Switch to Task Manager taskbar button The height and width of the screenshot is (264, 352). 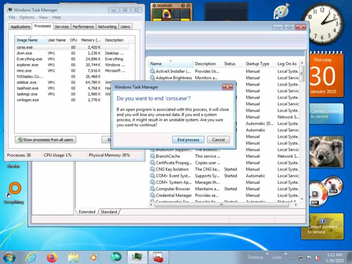(x=137, y=257)
